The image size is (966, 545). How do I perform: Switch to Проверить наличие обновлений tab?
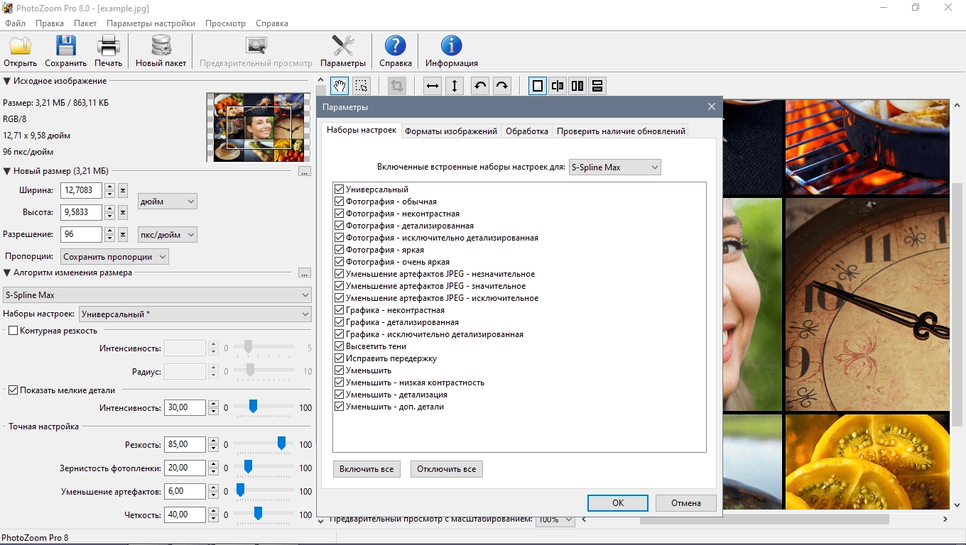(621, 131)
